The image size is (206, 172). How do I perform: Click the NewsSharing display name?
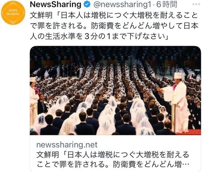[x=56, y=5]
